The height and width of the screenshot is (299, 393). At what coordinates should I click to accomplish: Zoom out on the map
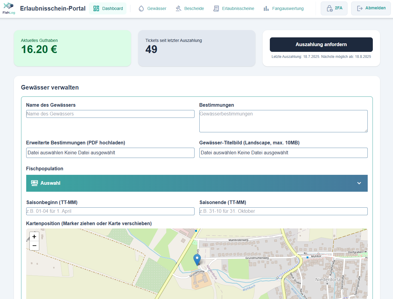coord(34,246)
